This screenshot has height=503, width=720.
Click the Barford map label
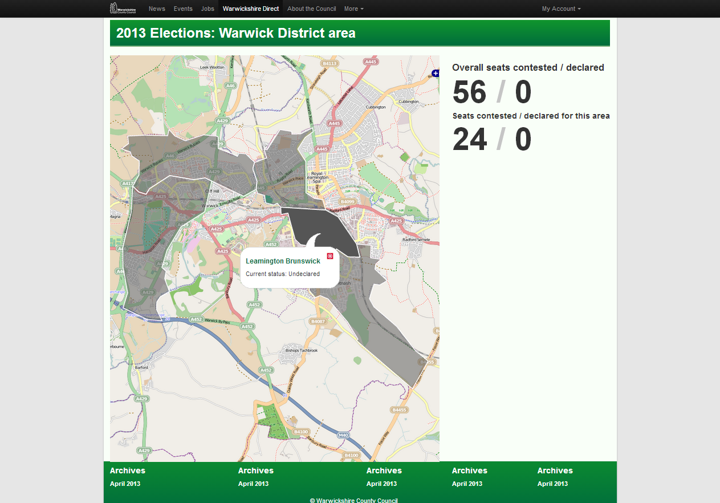[141, 368]
